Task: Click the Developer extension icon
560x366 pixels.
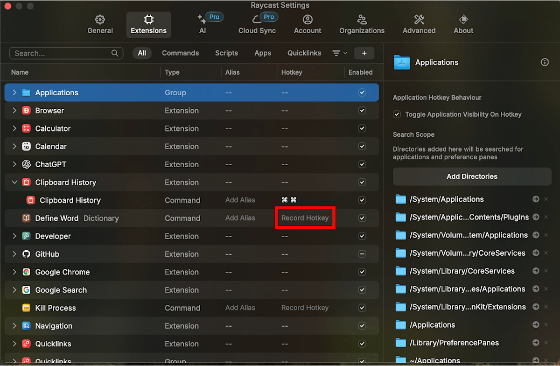Action: [x=26, y=236]
